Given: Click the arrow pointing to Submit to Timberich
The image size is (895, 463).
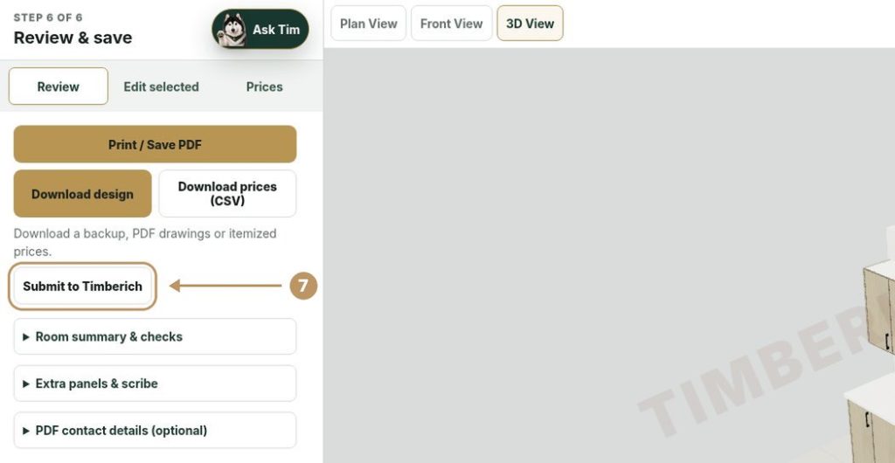Looking at the screenshot, I should pos(226,286).
